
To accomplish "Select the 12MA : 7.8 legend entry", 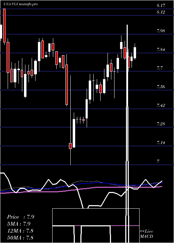I will pos(20,231).
